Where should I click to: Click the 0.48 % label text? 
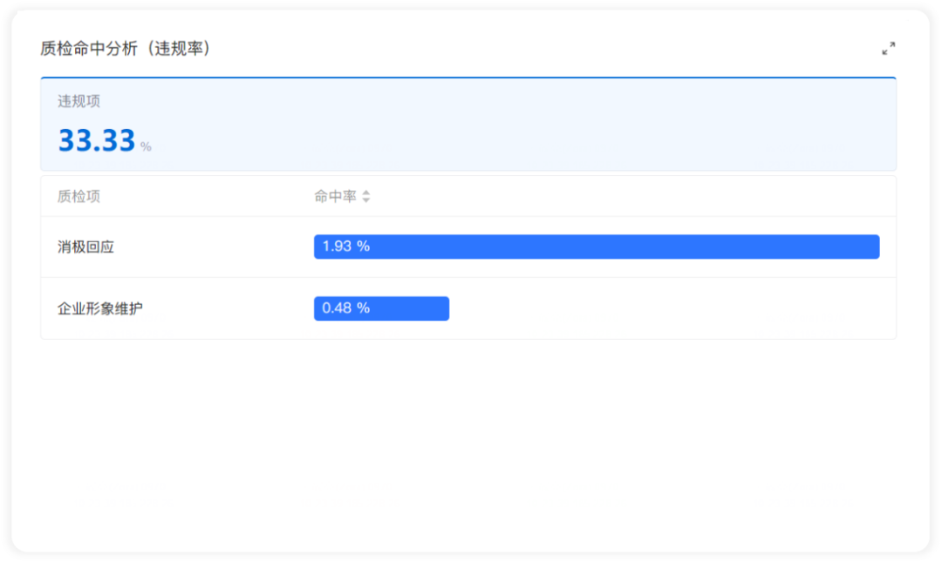click(346, 308)
